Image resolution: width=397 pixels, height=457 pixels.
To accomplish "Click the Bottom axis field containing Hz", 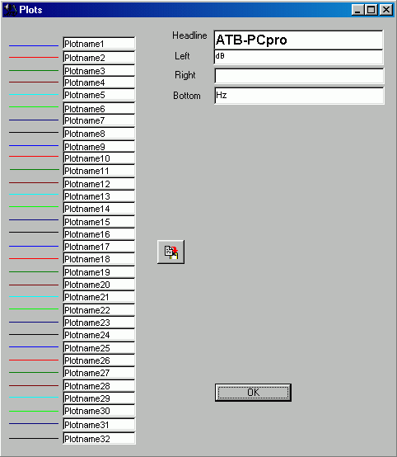I will 299,96.
